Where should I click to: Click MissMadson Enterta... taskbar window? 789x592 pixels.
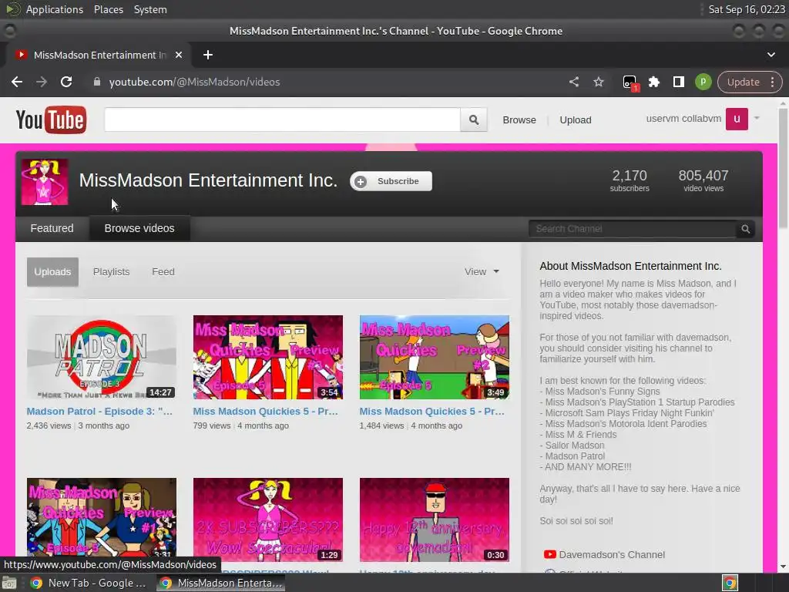221,583
